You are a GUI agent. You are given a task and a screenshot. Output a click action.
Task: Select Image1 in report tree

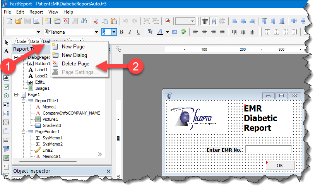pyautogui.click(x=42, y=88)
